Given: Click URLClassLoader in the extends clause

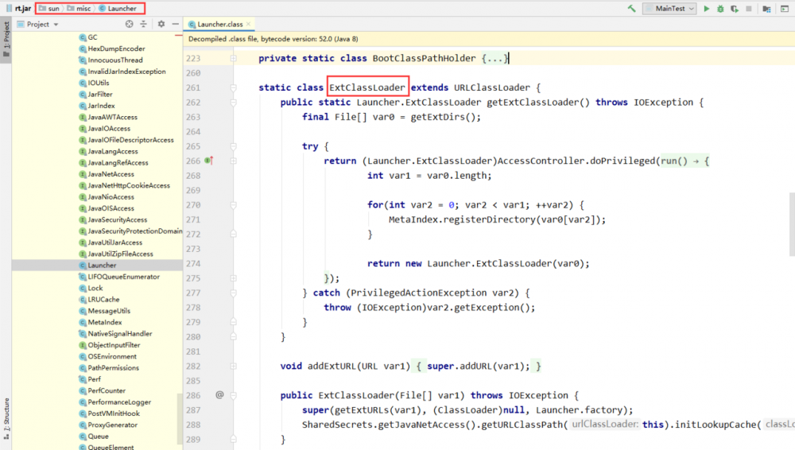Looking at the screenshot, I should (492, 87).
